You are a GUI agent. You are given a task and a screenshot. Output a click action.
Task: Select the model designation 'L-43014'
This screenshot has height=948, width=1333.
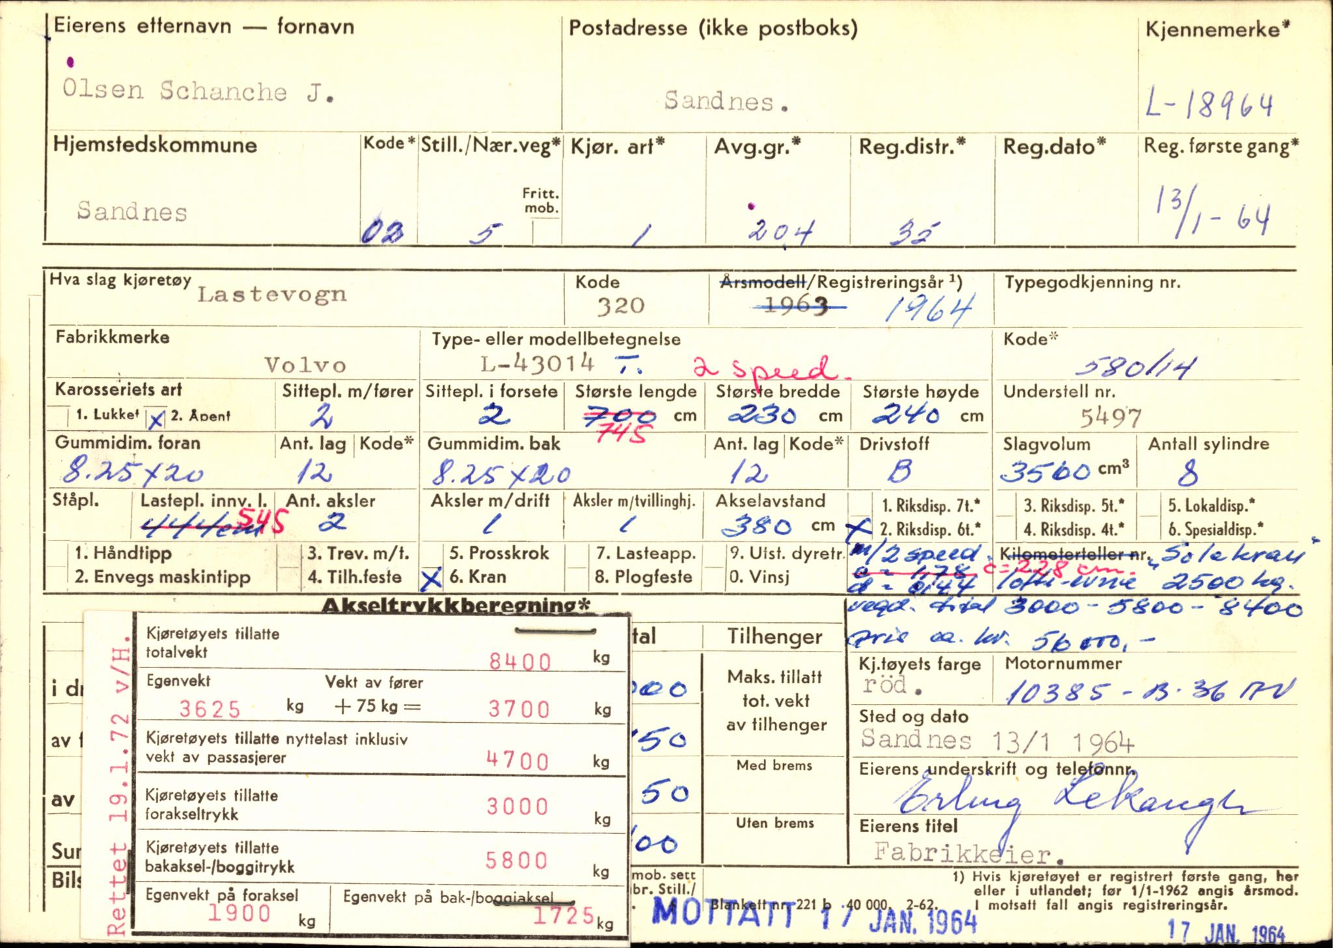[x=538, y=363]
